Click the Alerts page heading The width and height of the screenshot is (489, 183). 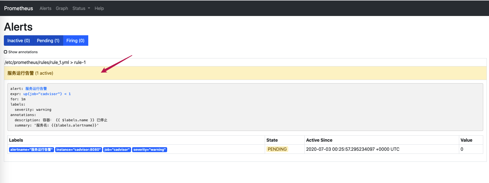pyautogui.click(x=18, y=27)
